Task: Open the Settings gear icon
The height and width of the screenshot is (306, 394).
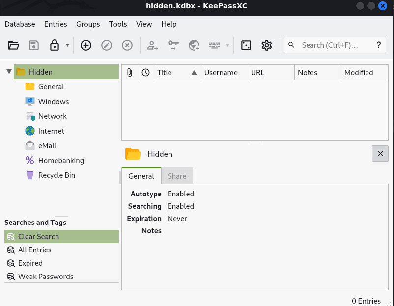Action: click(x=267, y=45)
